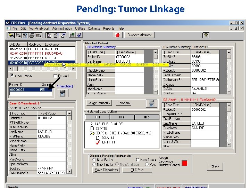Open the Non-Analytical menu
This screenshot has width=250, height=188.
39,29
